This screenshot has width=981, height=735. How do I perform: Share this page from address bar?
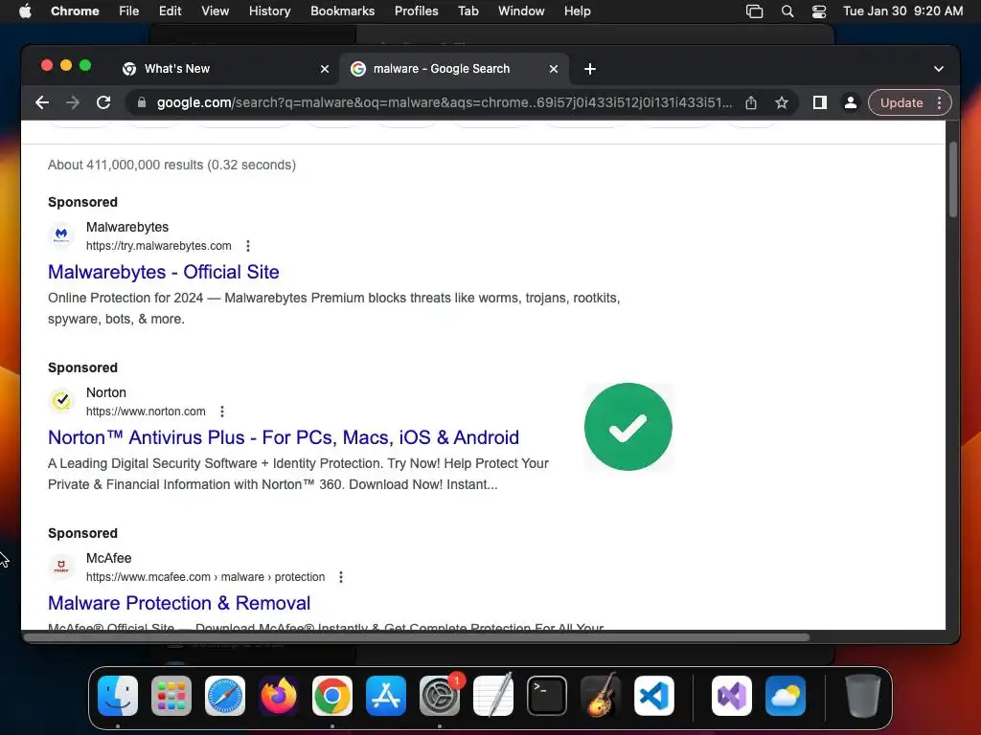(x=751, y=102)
